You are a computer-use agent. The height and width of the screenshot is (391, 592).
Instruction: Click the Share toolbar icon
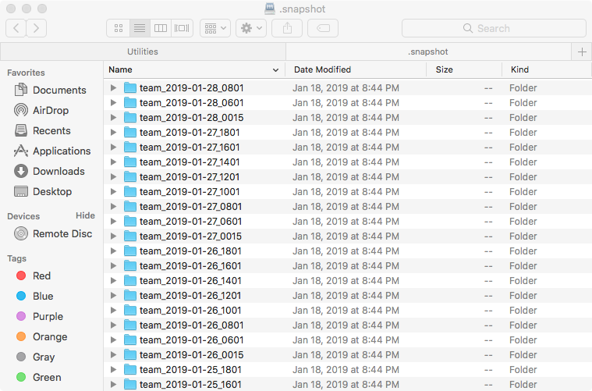point(287,28)
